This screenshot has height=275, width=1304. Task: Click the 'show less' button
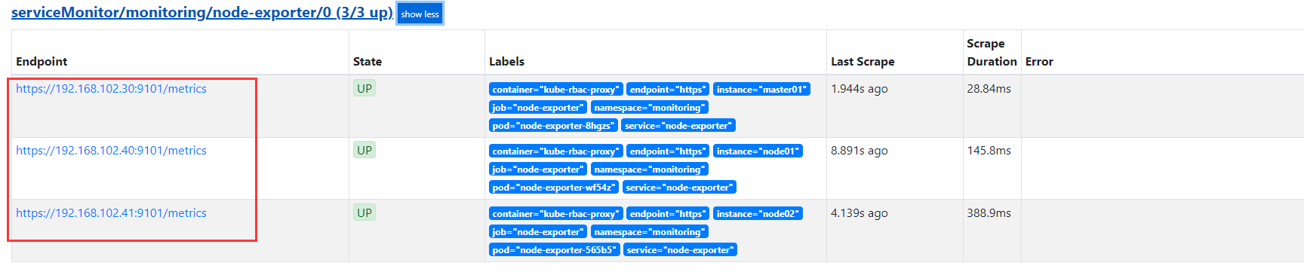420,14
